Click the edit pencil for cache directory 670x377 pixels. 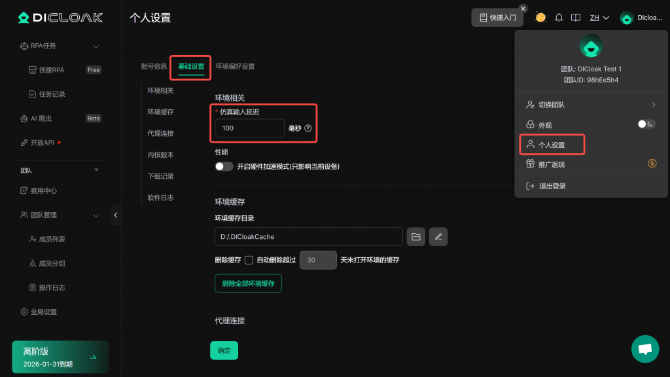coord(438,236)
